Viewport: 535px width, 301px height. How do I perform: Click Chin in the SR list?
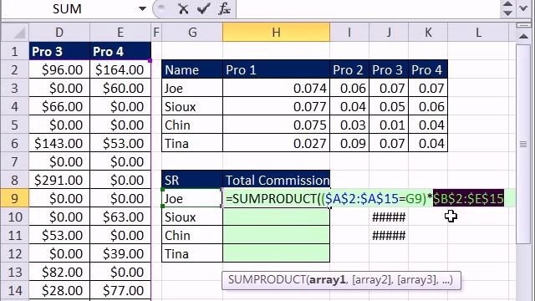pyautogui.click(x=192, y=235)
